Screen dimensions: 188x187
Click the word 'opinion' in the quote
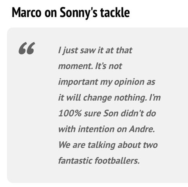coord(129,82)
